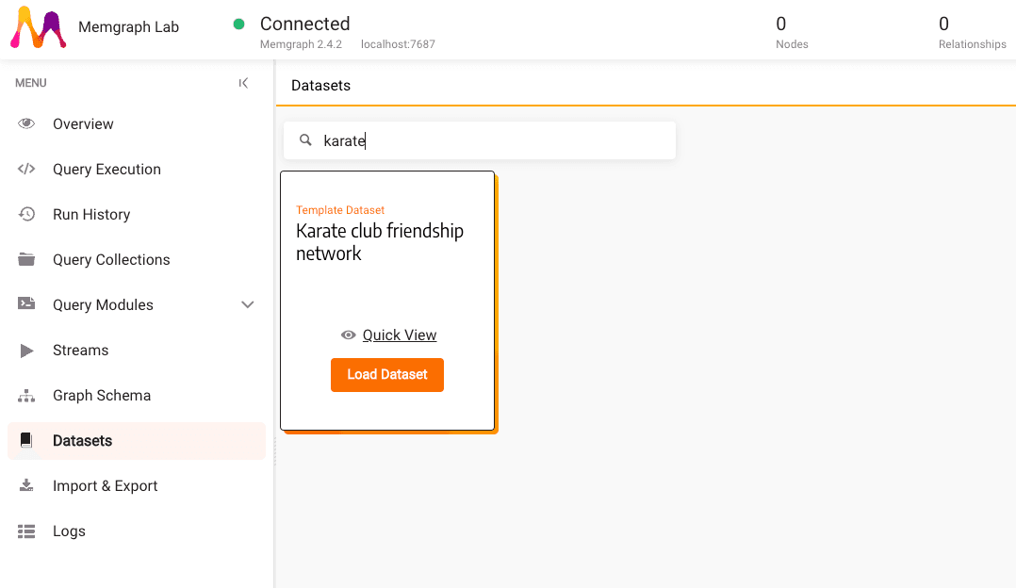The width and height of the screenshot is (1016, 588).
Task: Click the Import & Export download icon
Action: 26,485
